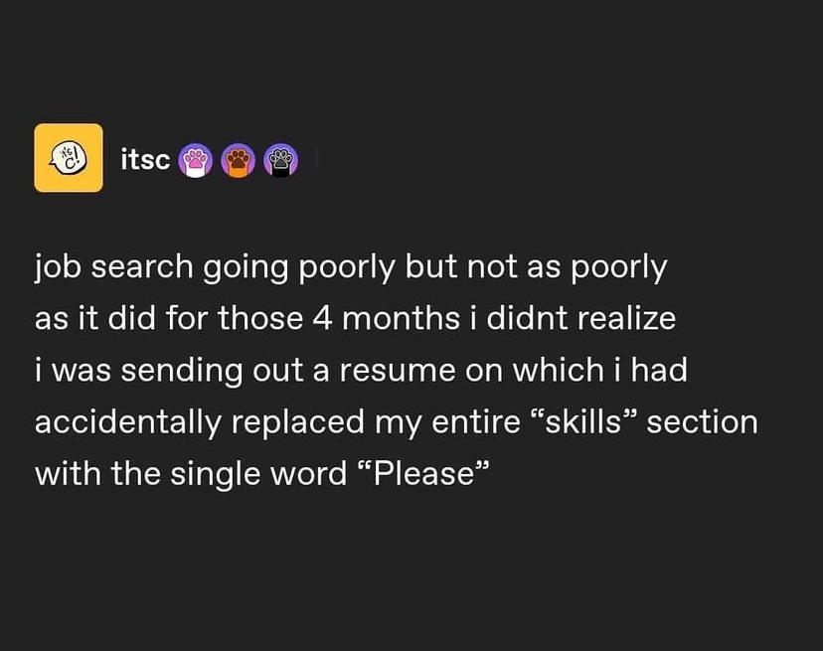Click the line starting "accidentally replaced"

[397, 422]
